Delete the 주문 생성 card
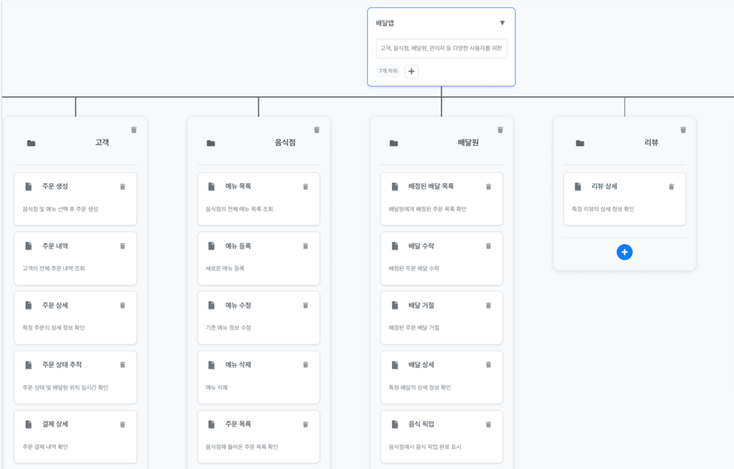Image resolution: width=734 pixels, height=469 pixels. click(x=123, y=187)
